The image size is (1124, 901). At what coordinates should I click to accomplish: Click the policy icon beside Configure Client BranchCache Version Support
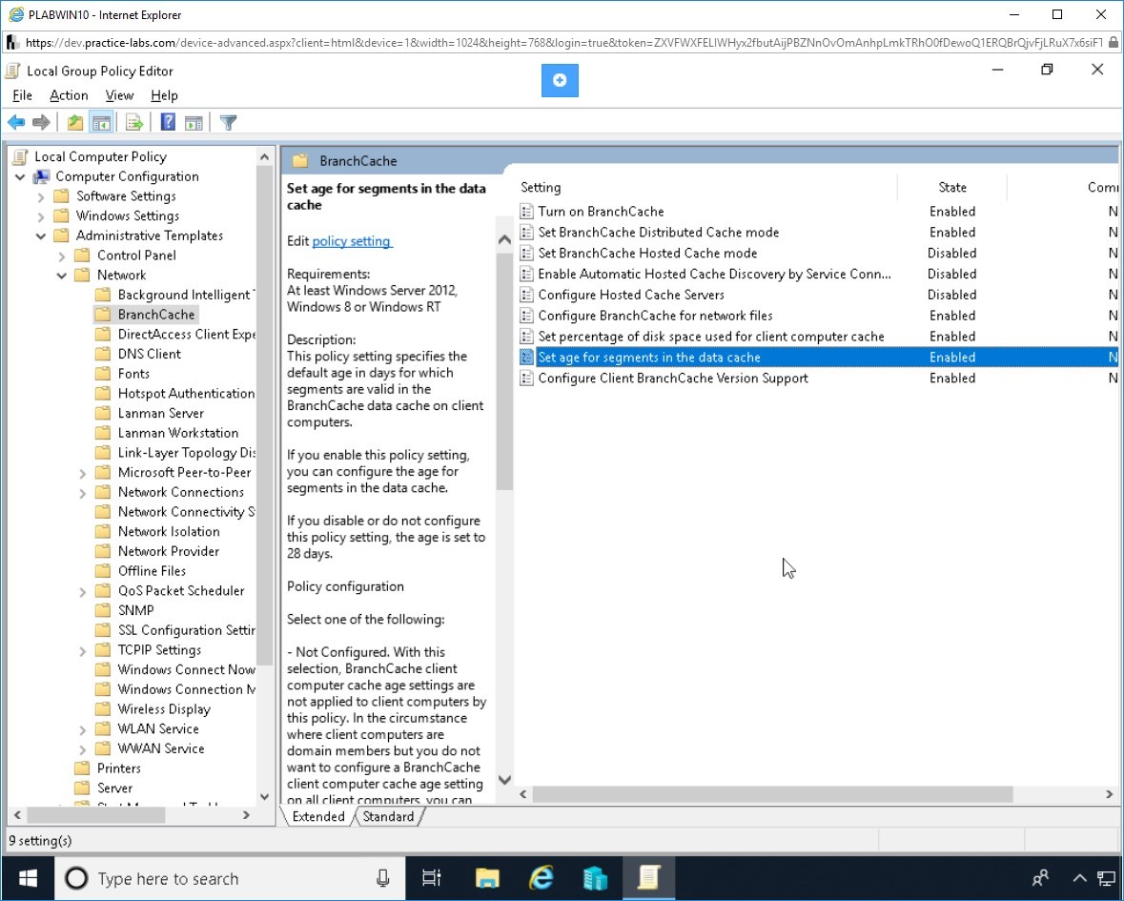tap(527, 378)
